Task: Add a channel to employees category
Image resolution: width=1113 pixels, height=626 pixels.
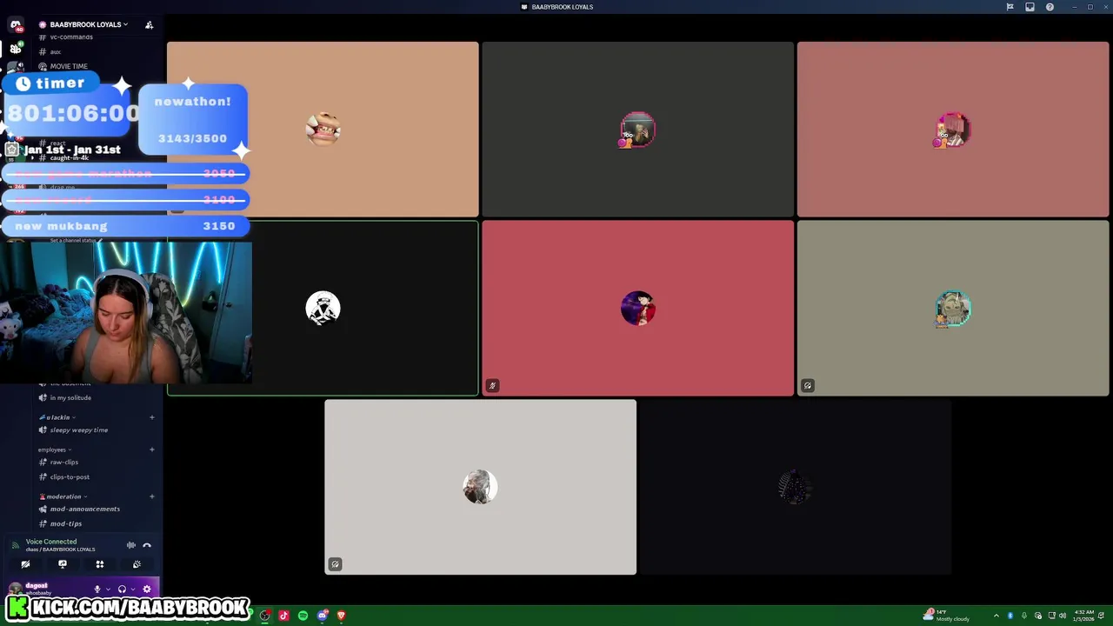Action: coord(152,450)
